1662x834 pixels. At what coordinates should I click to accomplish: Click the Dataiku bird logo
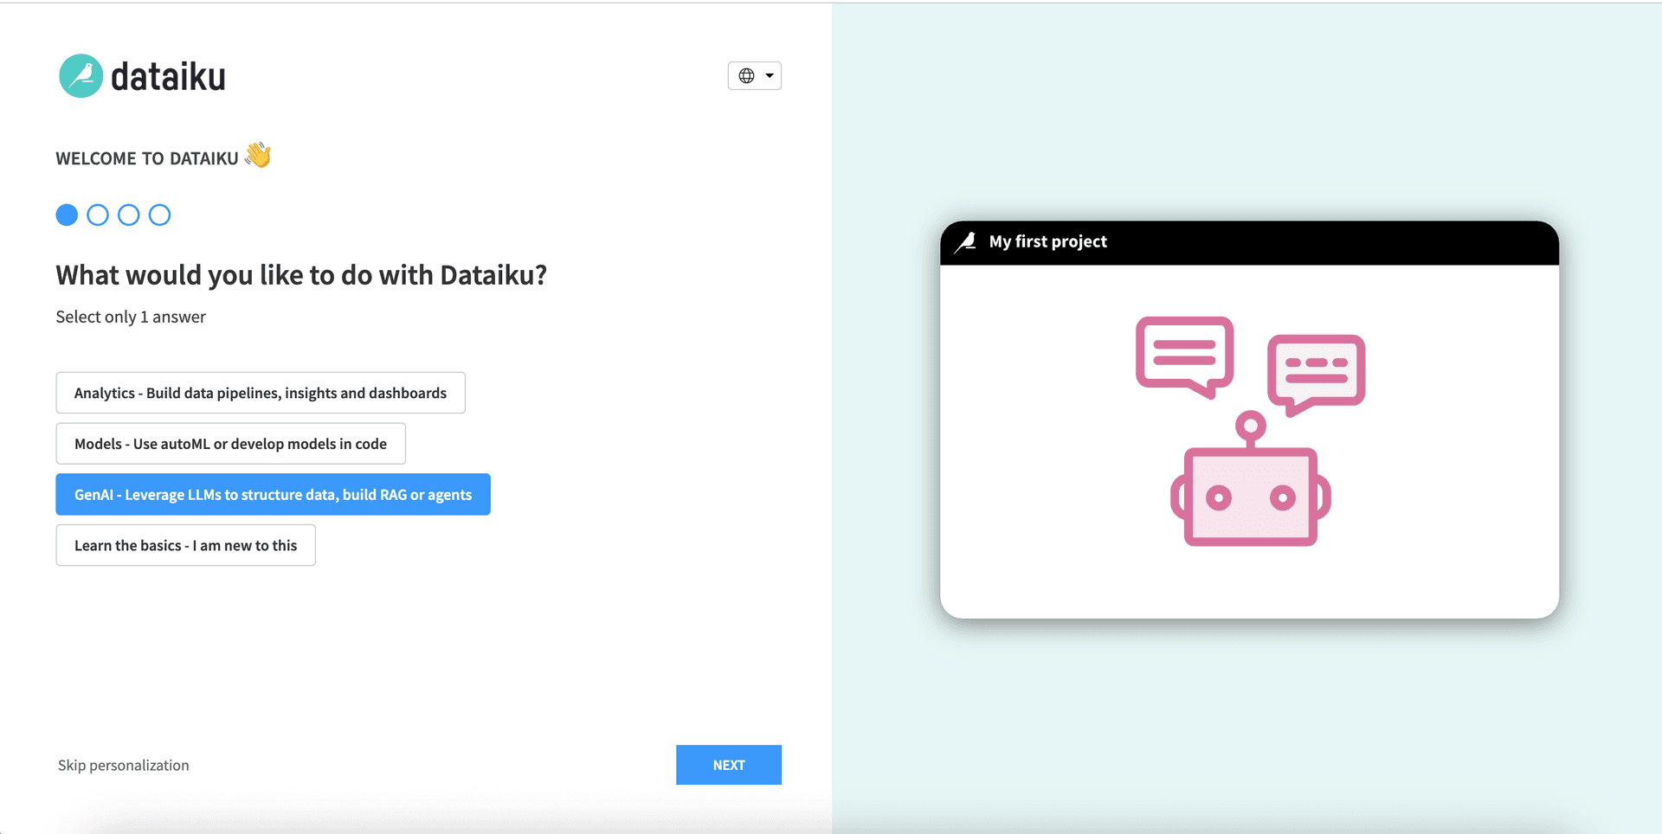[81, 76]
